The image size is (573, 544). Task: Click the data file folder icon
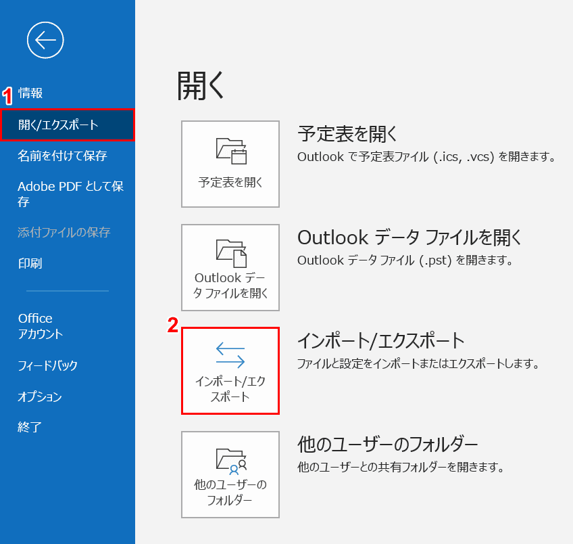pyautogui.click(x=231, y=253)
